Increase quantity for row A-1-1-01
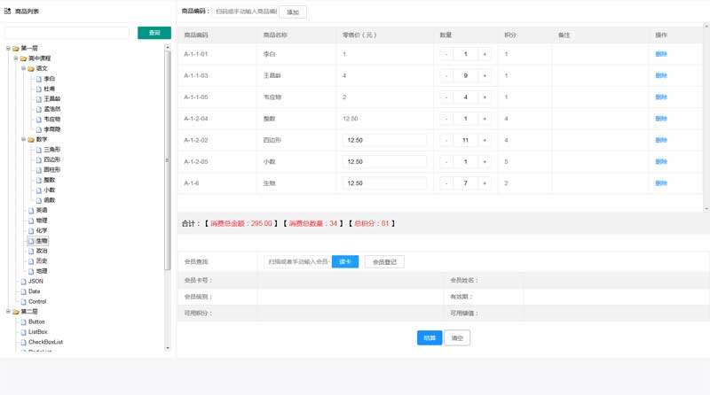 coord(485,54)
